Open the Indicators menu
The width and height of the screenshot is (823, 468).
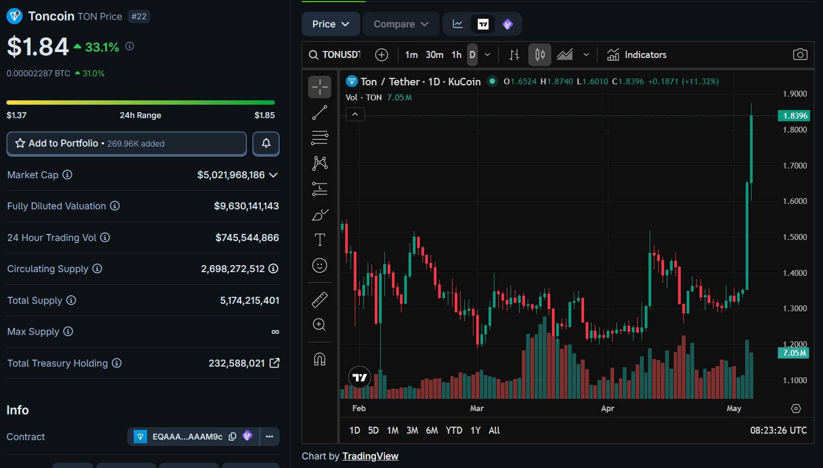(x=637, y=55)
